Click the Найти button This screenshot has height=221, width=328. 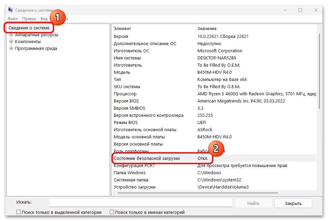click(253, 203)
